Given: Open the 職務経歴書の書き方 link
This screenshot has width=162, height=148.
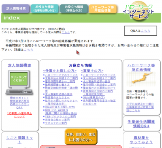Looking at the screenshot, I should (57, 85).
